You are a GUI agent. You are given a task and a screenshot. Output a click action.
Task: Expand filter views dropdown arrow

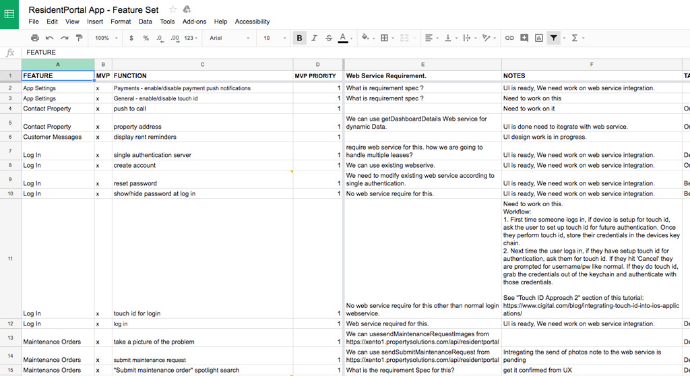point(564,38)
